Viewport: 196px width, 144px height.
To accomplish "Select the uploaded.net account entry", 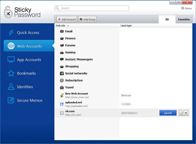I will coord(122,104).
